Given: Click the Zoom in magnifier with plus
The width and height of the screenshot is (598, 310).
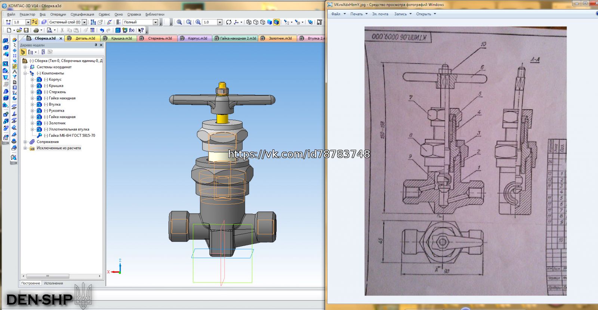Looking at the screenshot, I should 198,22.
